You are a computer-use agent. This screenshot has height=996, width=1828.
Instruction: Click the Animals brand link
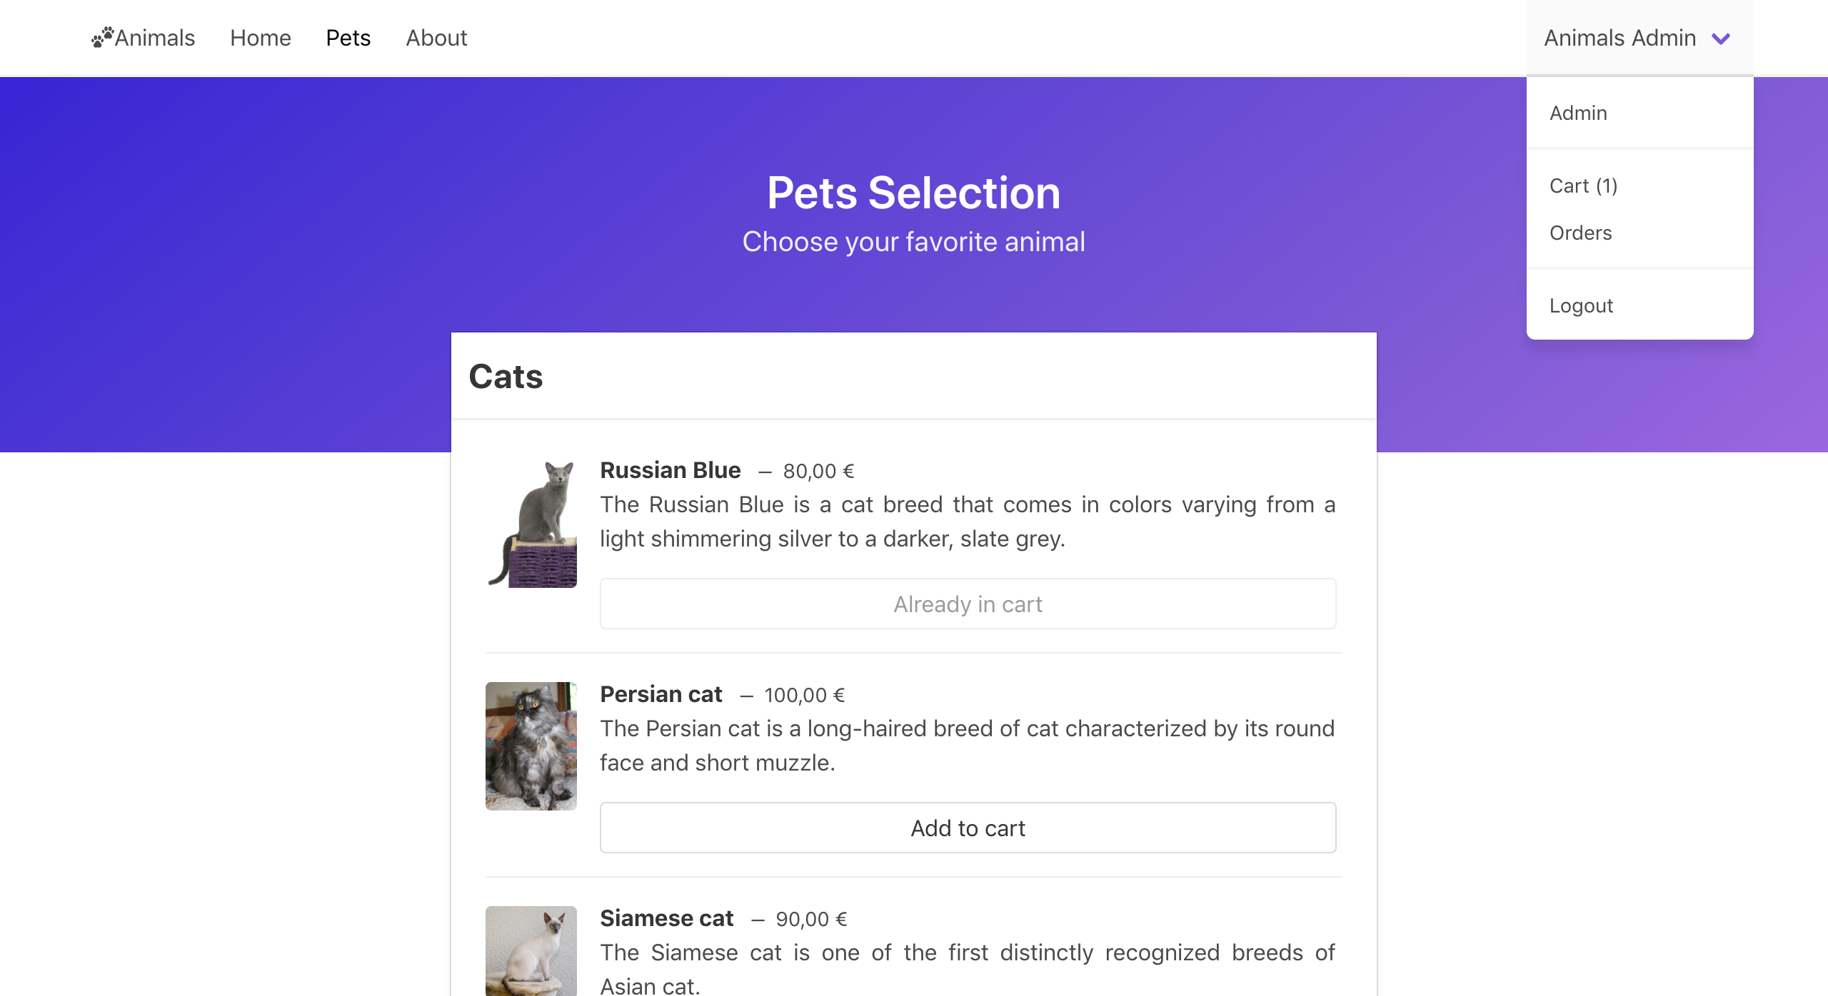(143, 37)
